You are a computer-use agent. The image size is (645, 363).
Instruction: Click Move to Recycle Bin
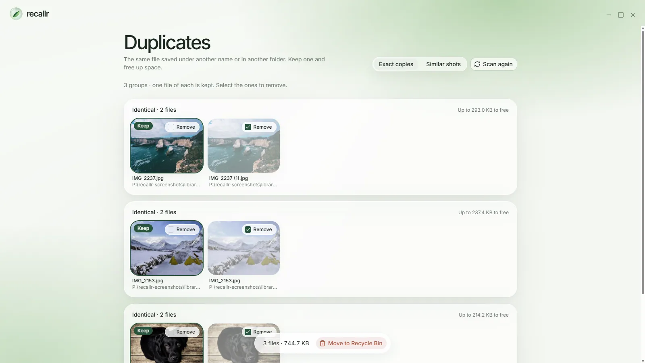click(351, 343)
